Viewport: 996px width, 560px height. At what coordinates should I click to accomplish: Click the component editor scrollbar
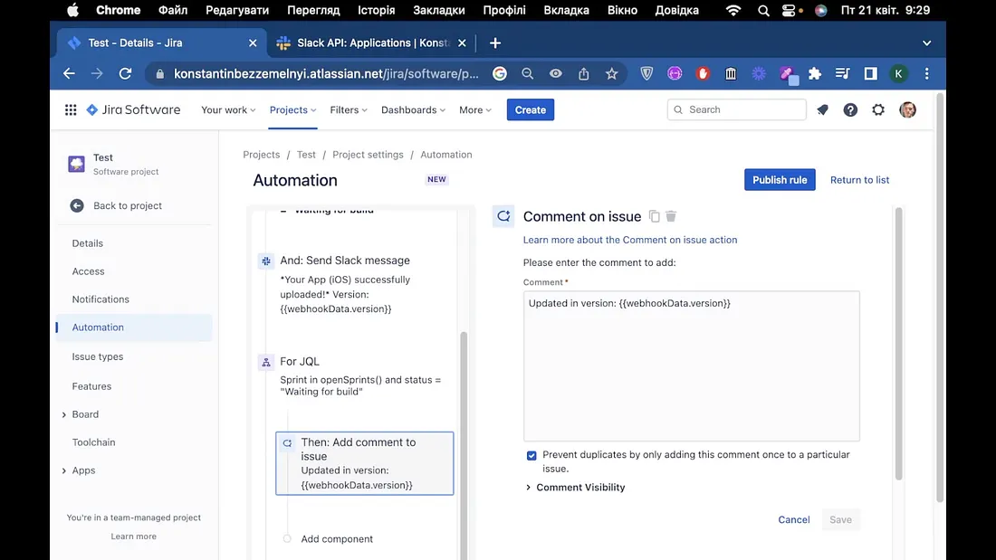[899, 344]
